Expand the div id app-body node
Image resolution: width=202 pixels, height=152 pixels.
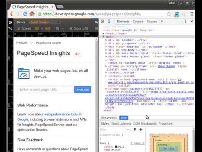pos(106,50)
